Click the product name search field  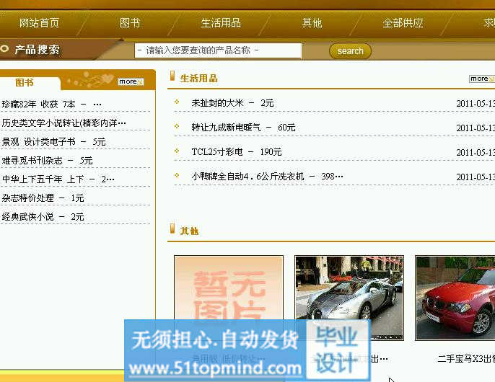coord(218,50)
